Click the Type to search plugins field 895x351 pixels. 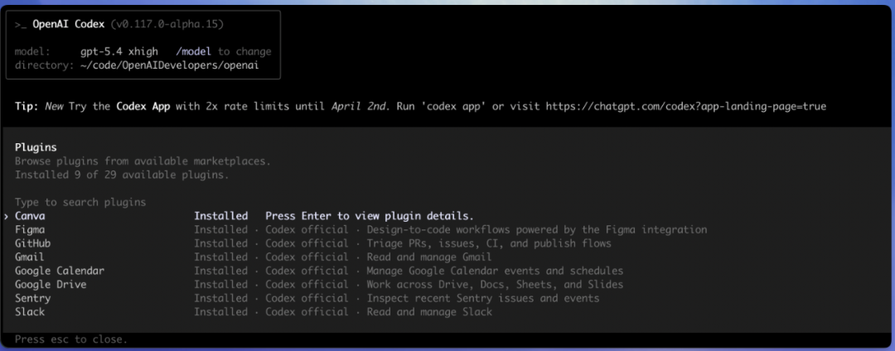coord(80,202)
